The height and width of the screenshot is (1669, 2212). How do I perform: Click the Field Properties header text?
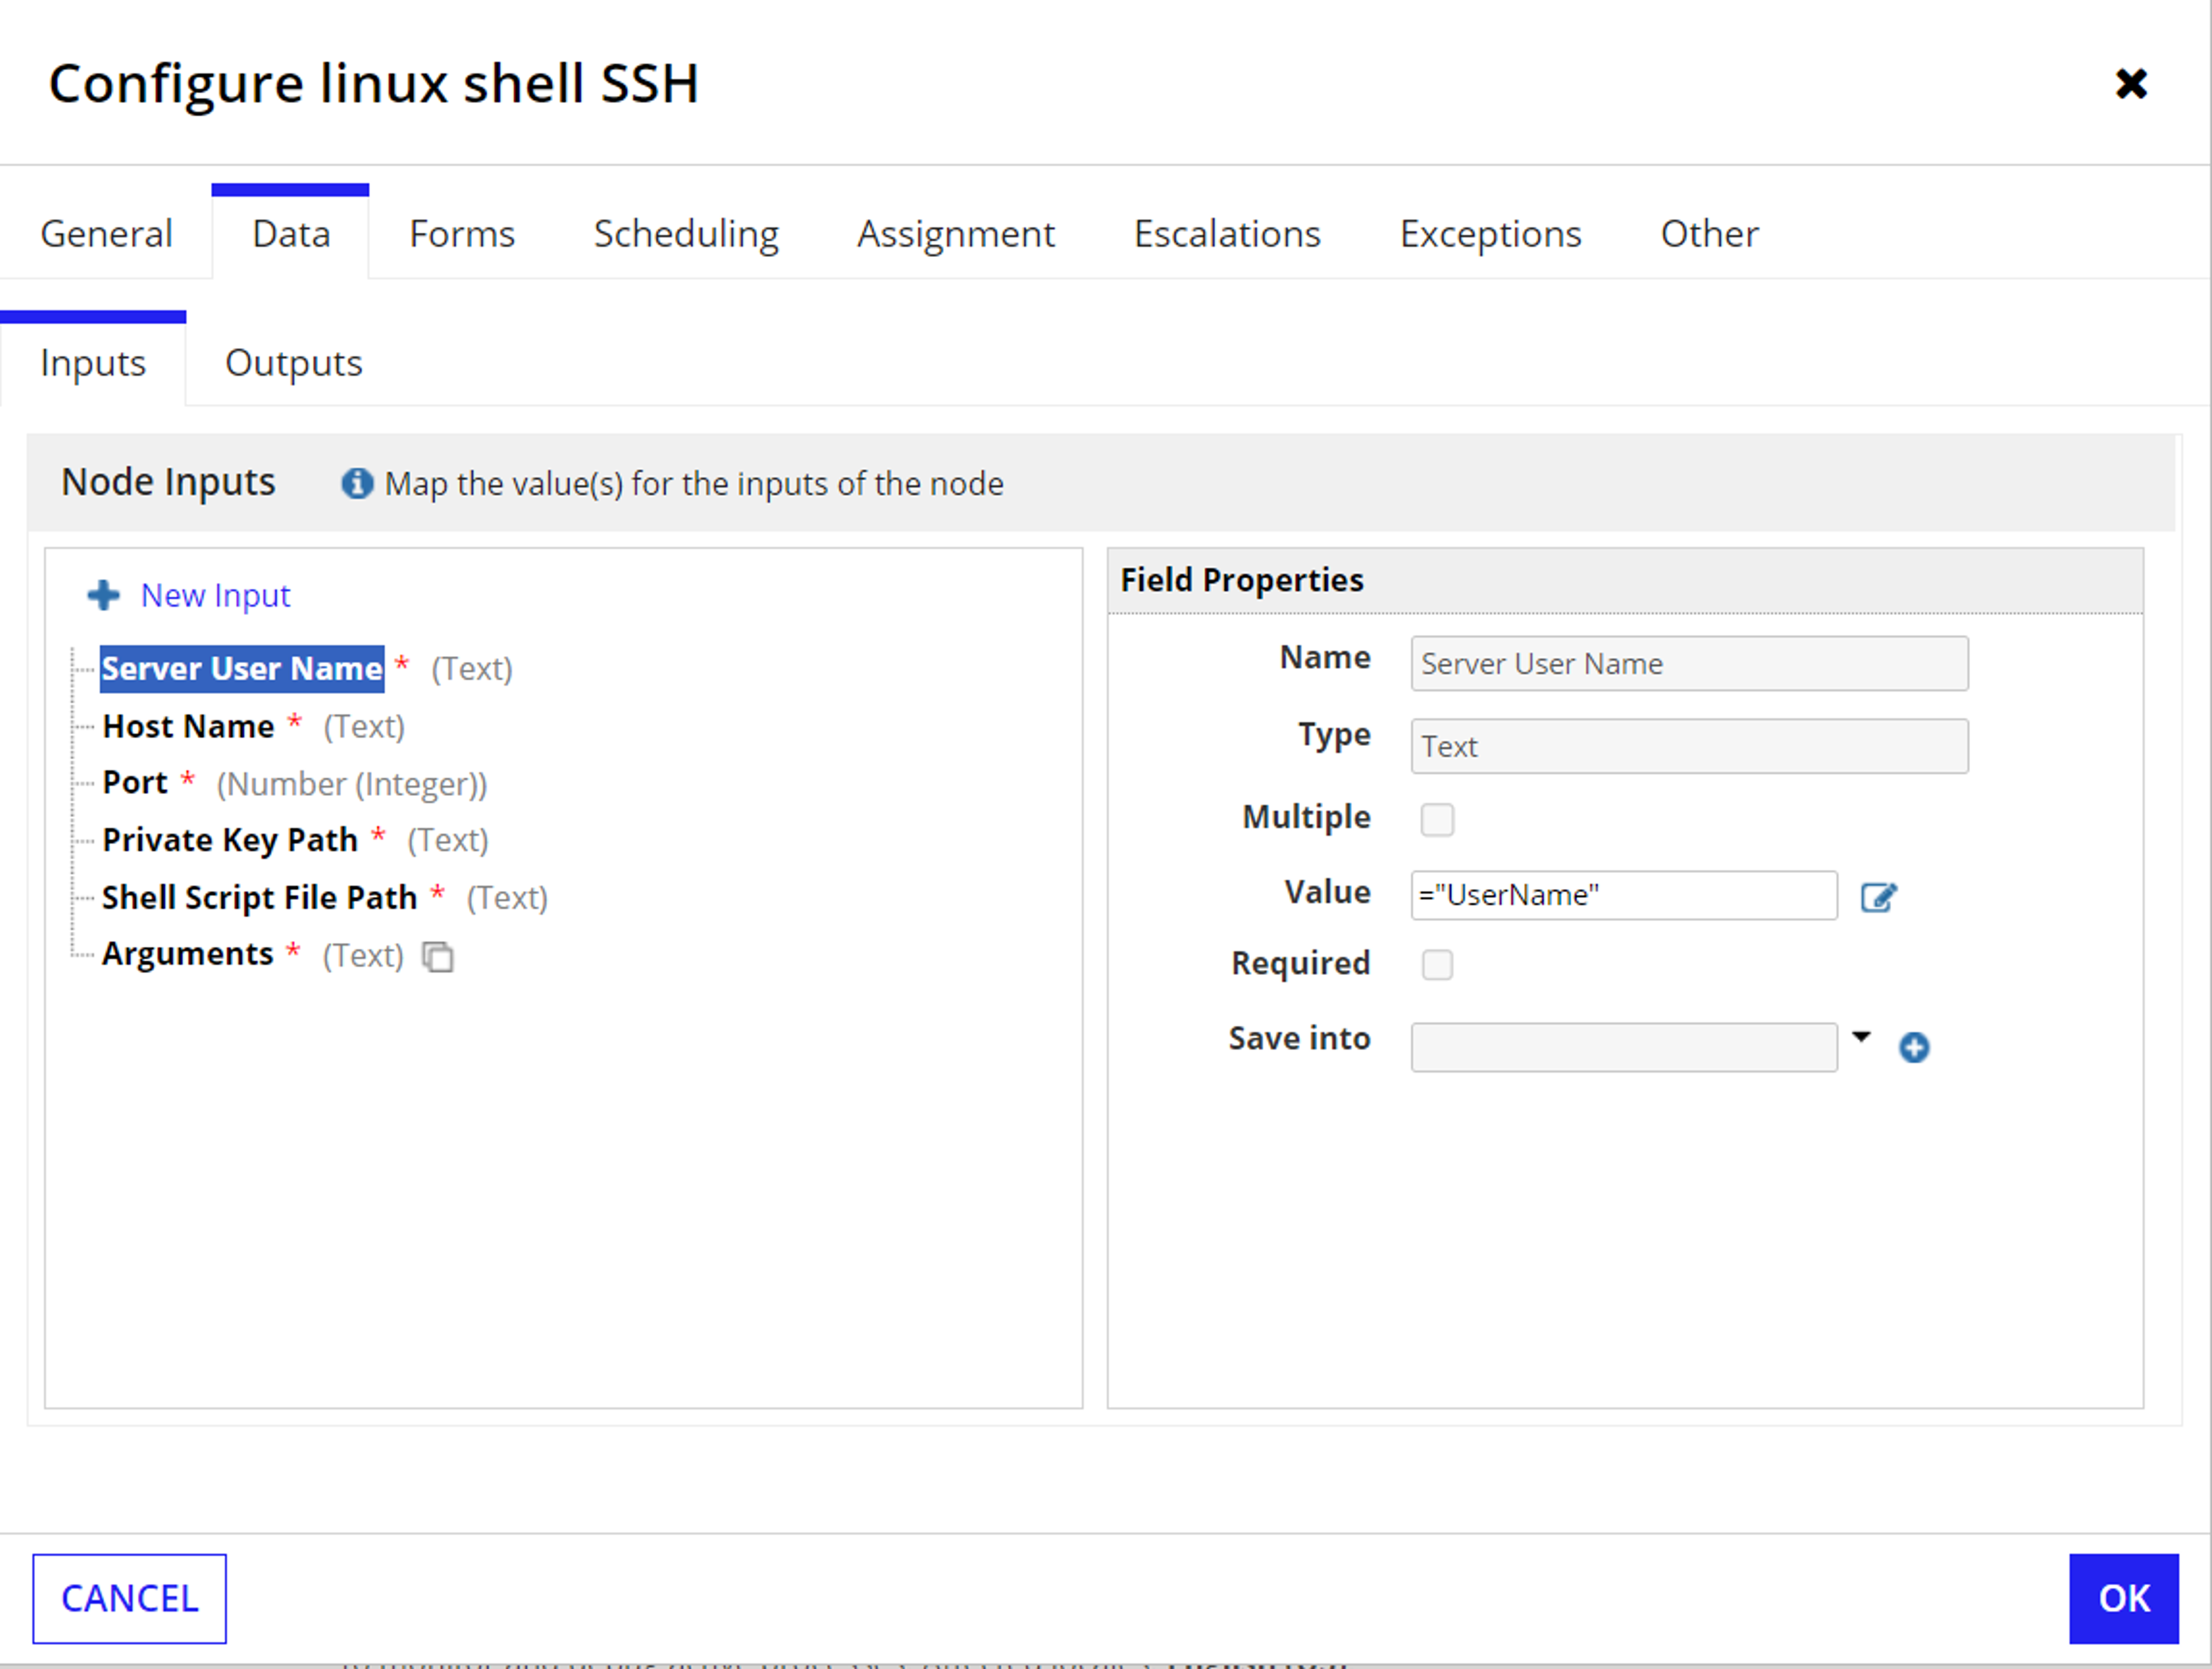click(x=1241, y=580)
